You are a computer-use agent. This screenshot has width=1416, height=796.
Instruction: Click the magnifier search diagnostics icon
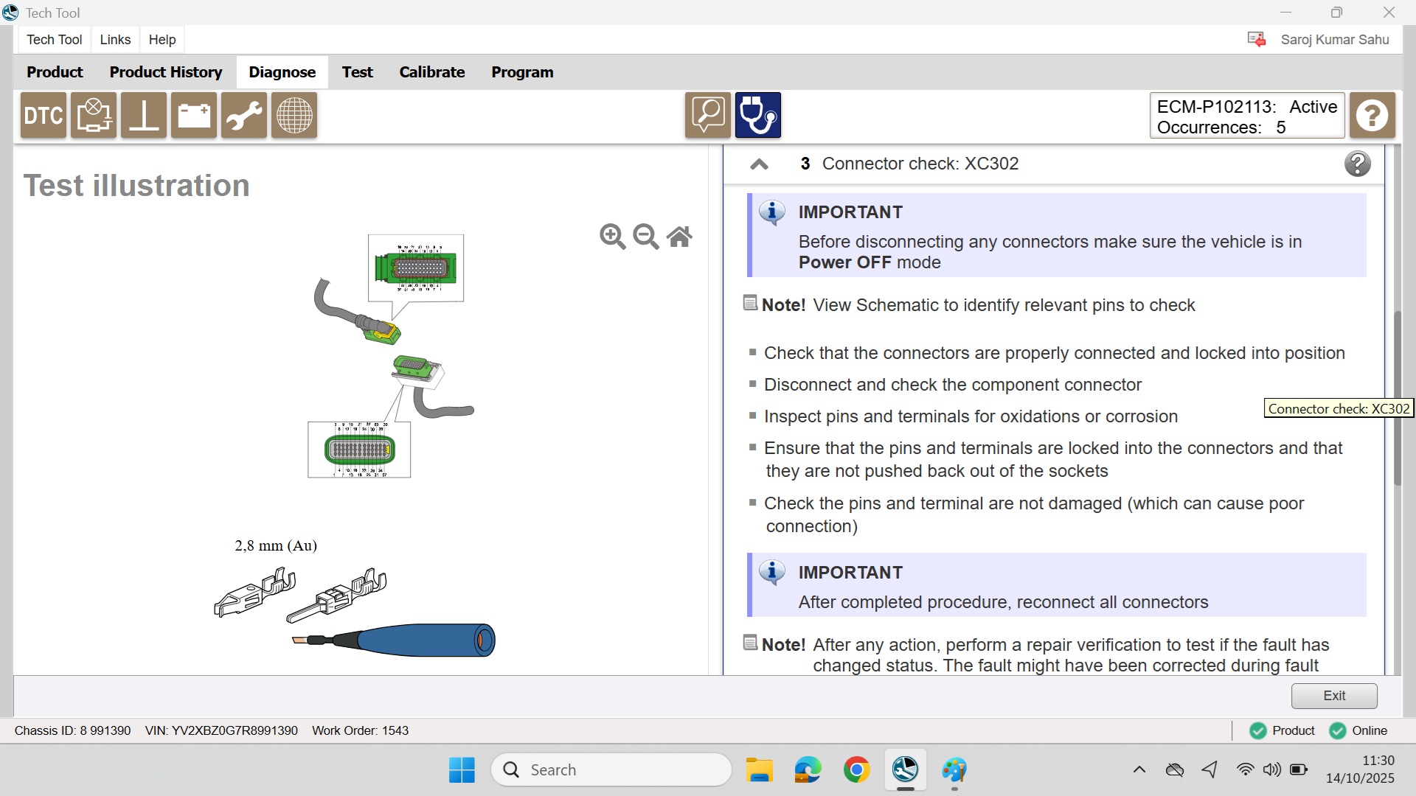[x=707, y=116]
